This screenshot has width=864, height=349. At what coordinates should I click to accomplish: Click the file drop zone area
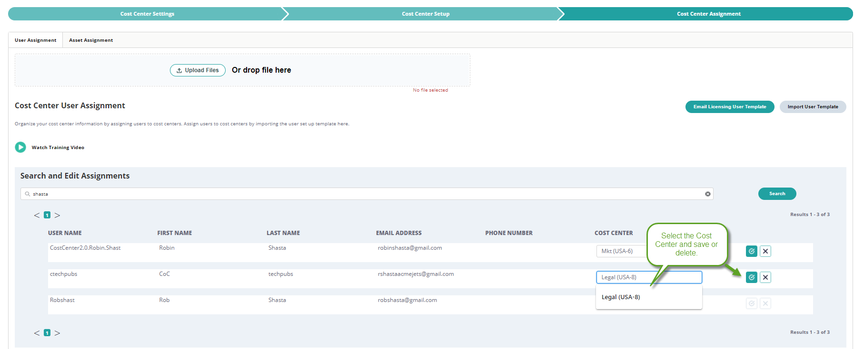click(242, 70)
